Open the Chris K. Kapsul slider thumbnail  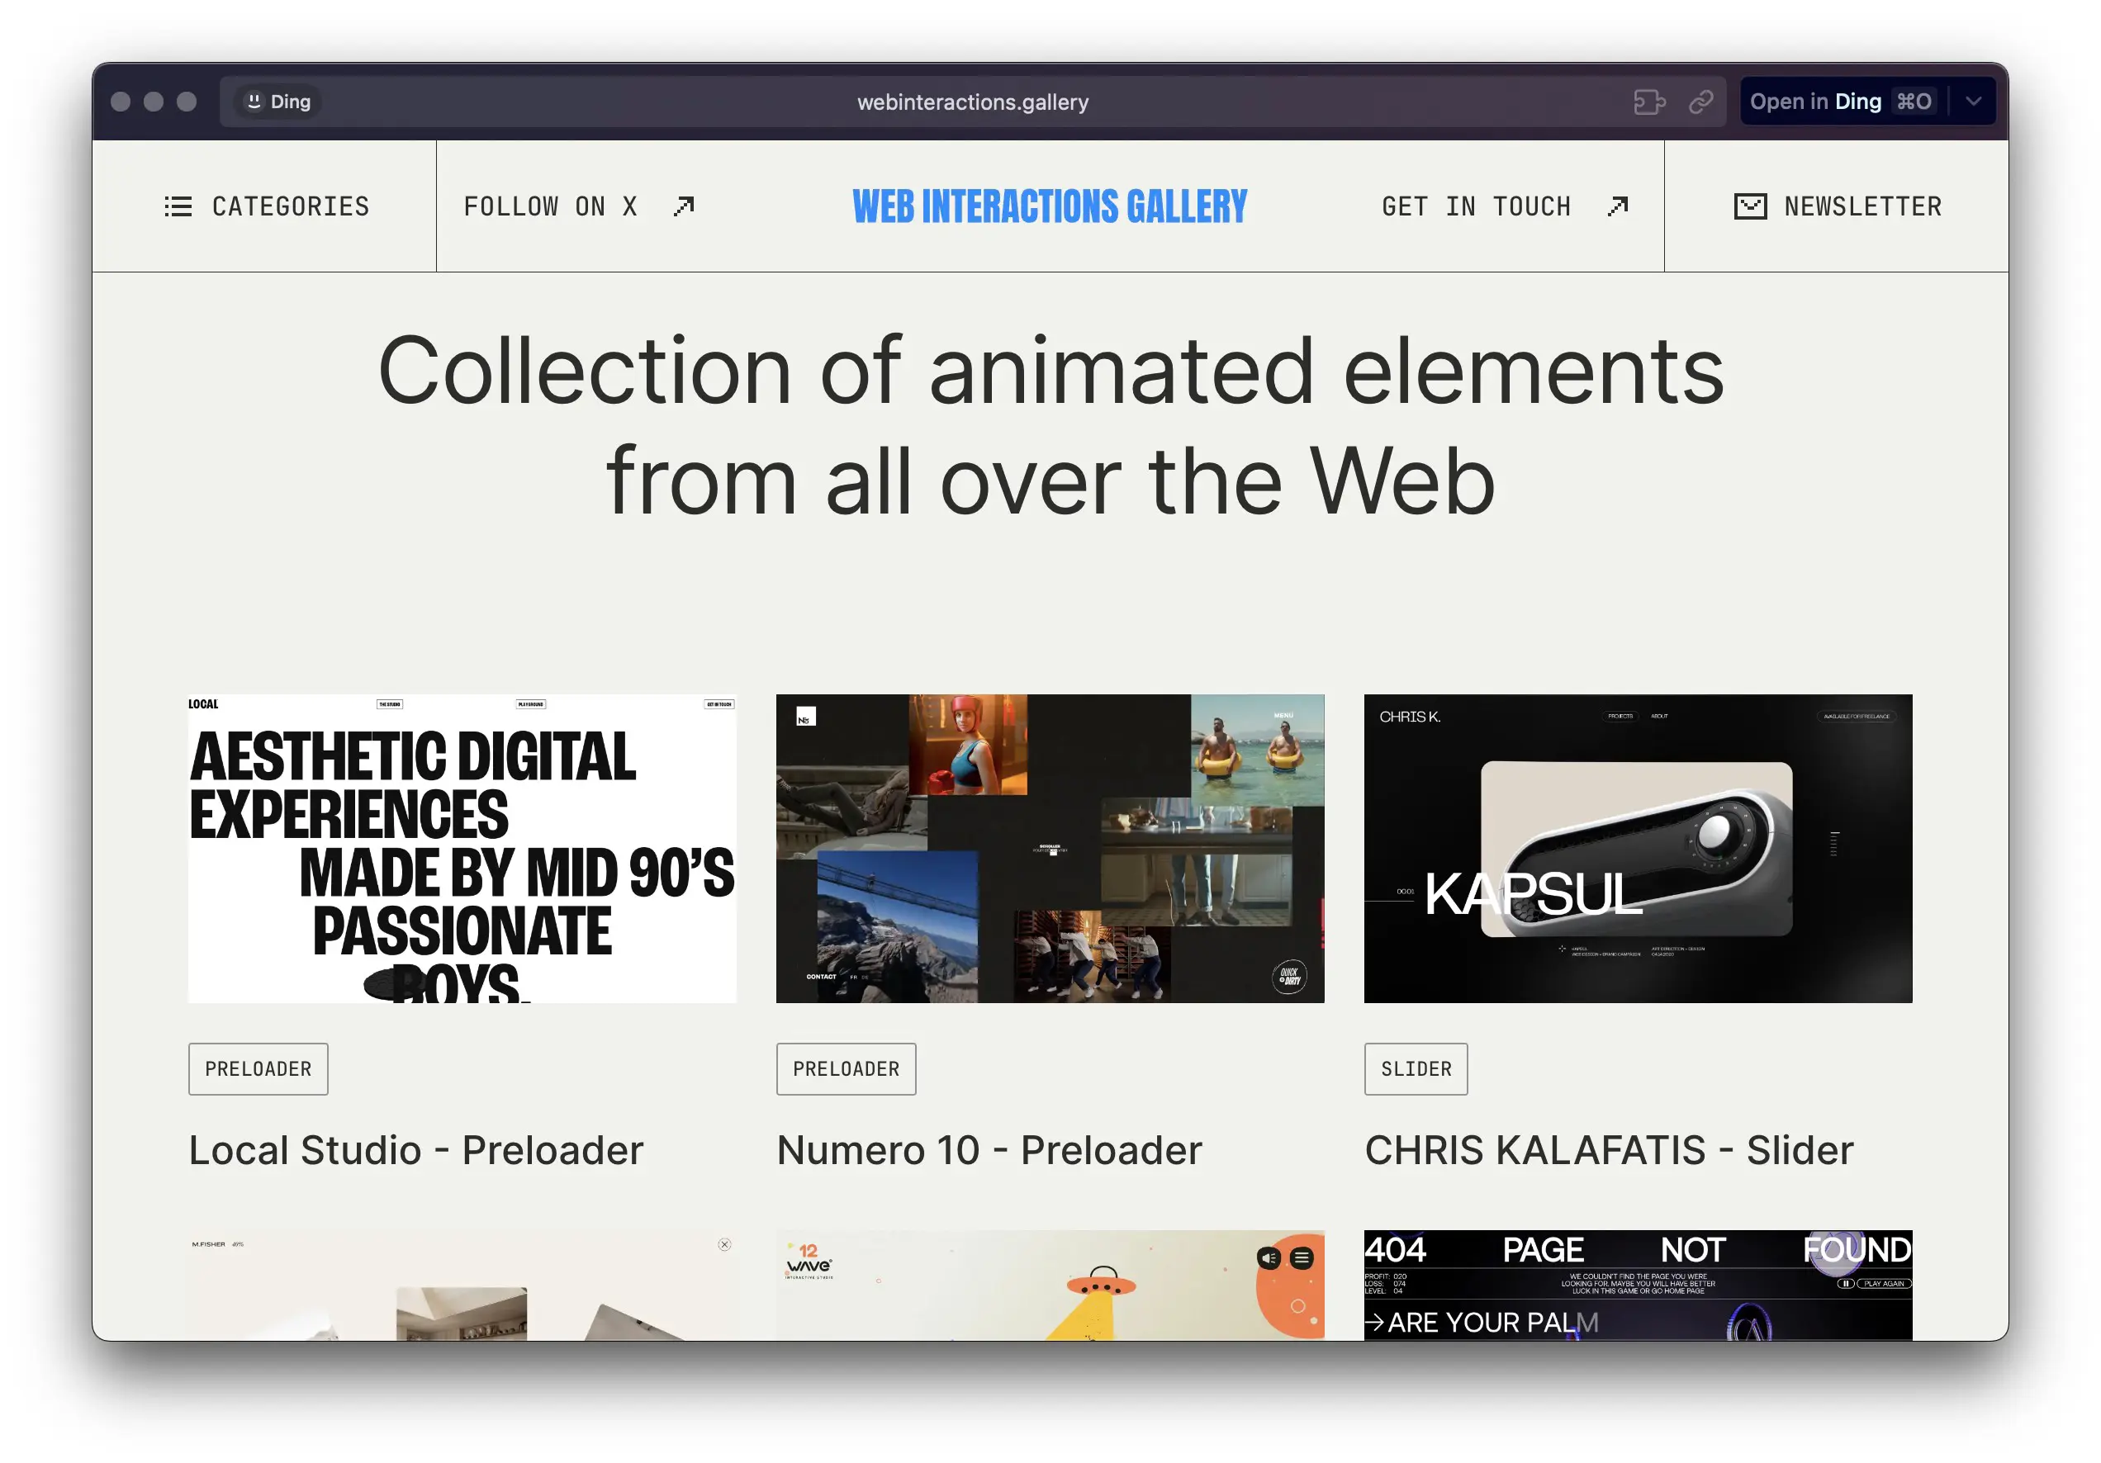point(1638,848)
